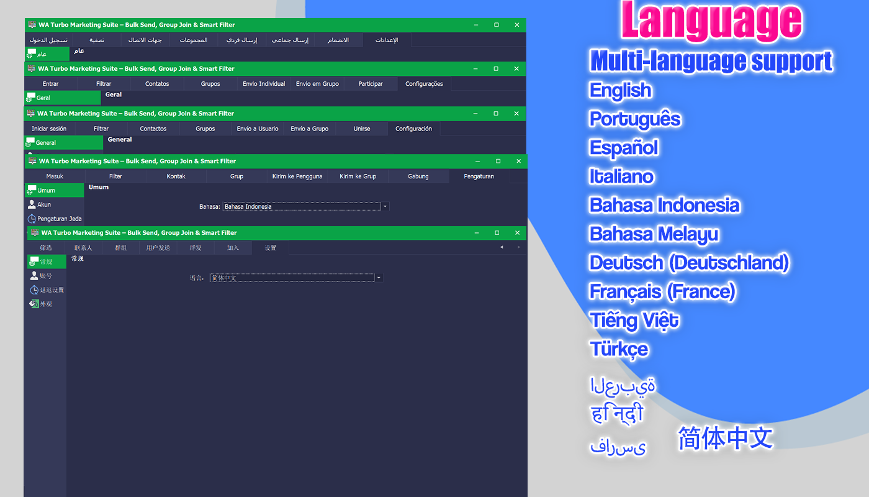Select the Configurações tab
The width and height of the screenshot is (869, 497).
point(424,84)
